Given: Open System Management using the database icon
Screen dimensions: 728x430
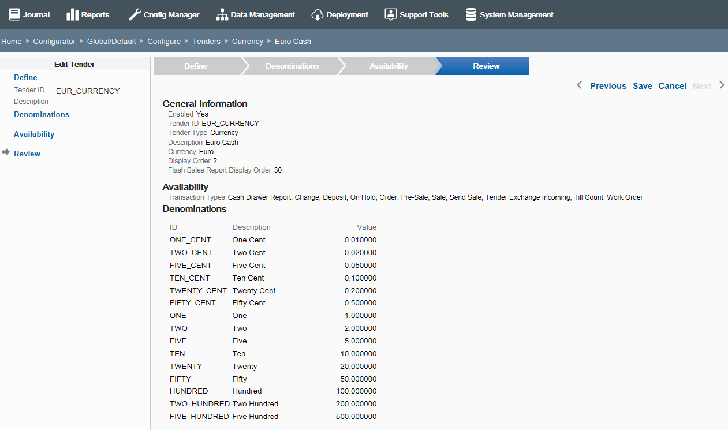Looking at the screenshot, I should 470,14.
